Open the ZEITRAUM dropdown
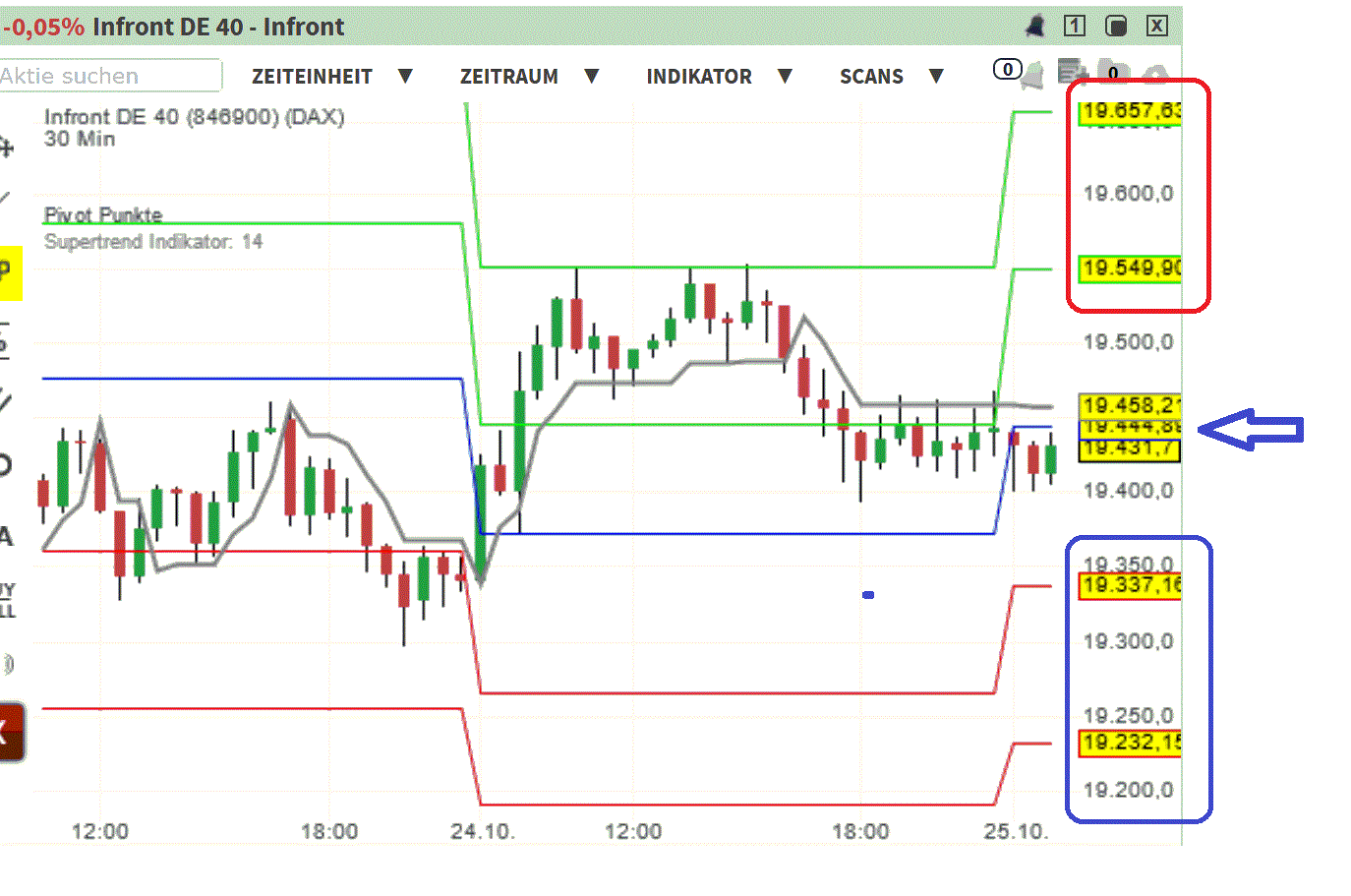The image size is (1351, 896). pyautogui.click(x=530, y=77)
